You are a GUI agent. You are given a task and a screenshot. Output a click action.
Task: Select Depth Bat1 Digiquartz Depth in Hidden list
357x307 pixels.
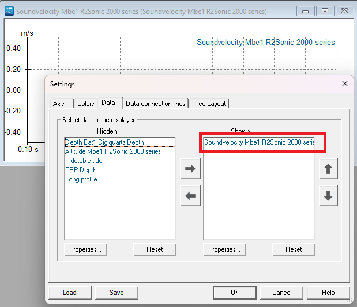point(120,142)
